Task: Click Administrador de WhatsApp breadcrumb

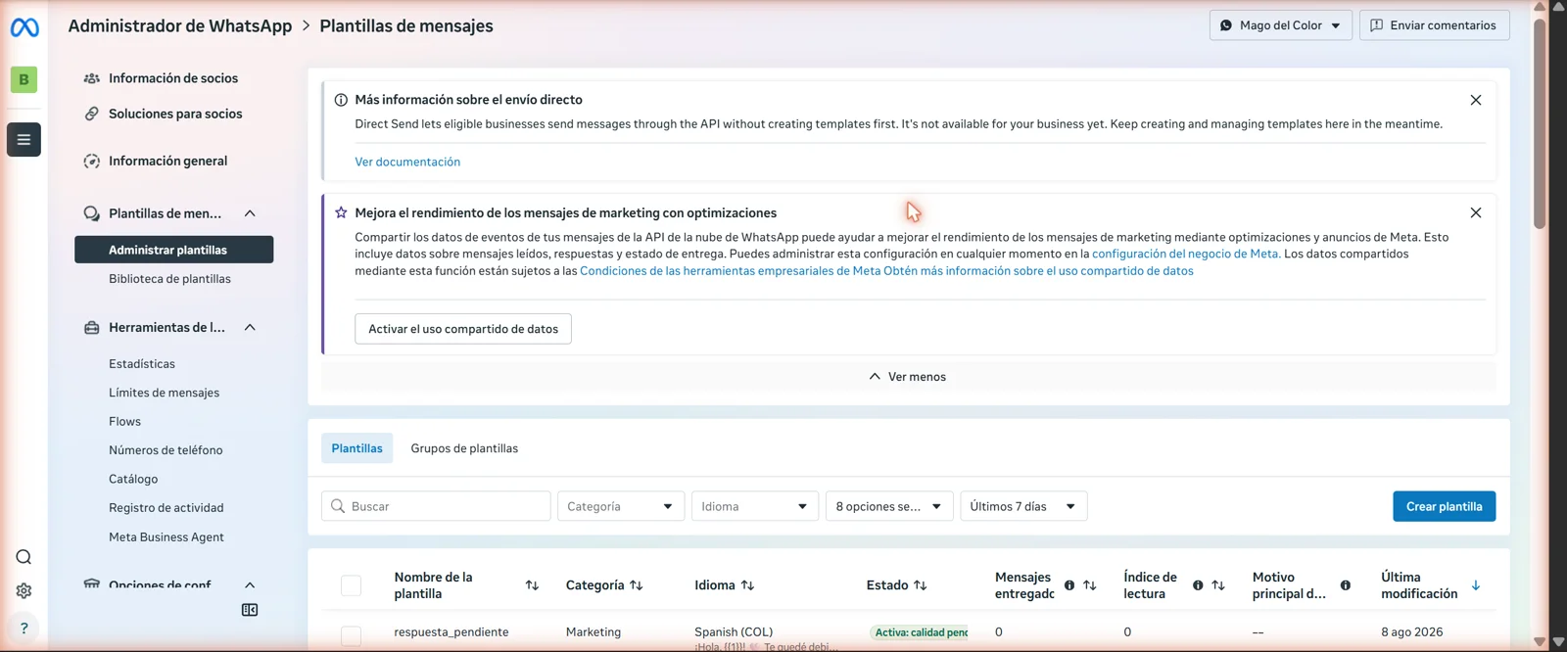Action: [180, 26]
